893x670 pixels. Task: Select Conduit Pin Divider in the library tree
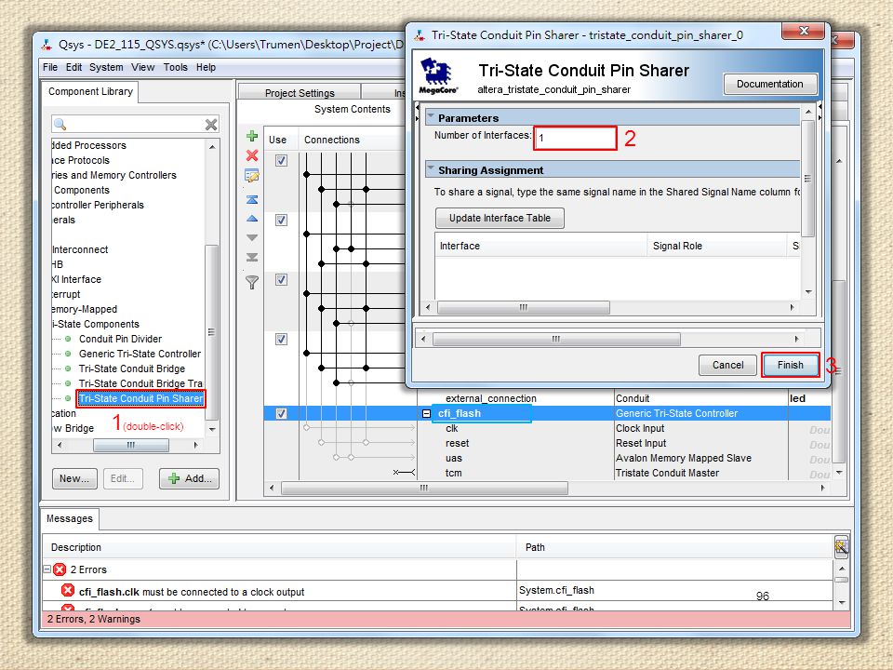[x=120, y=339]
